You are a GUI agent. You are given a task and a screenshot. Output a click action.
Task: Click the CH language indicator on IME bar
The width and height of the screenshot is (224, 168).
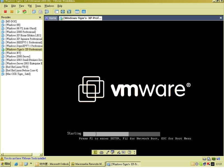pyautogui.click(x=95, y=152)
